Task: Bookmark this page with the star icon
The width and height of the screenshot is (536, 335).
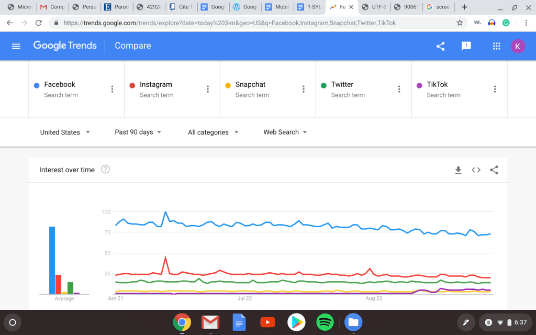Action: point(460,23)
